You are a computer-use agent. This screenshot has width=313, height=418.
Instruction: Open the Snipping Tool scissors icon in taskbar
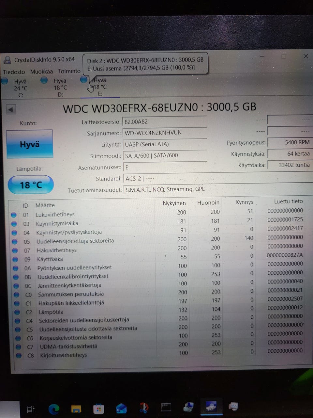tap(143, 408)
